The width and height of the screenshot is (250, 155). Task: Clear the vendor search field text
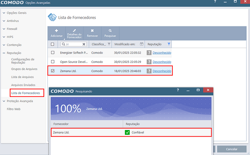84,44
